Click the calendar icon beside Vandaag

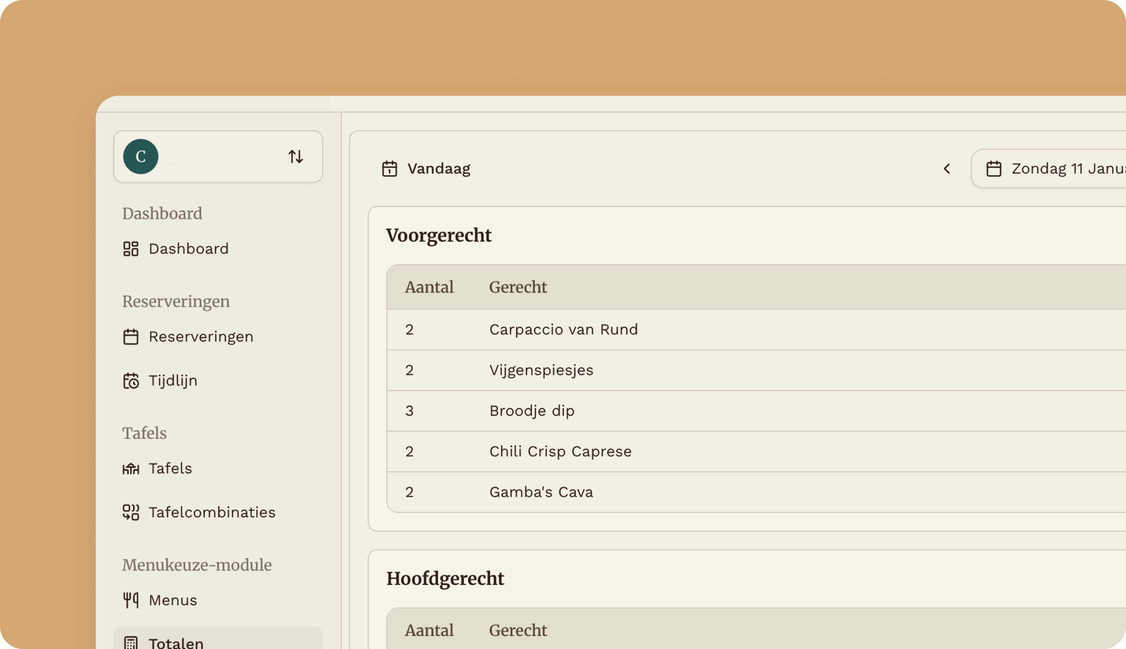[390, 168]
